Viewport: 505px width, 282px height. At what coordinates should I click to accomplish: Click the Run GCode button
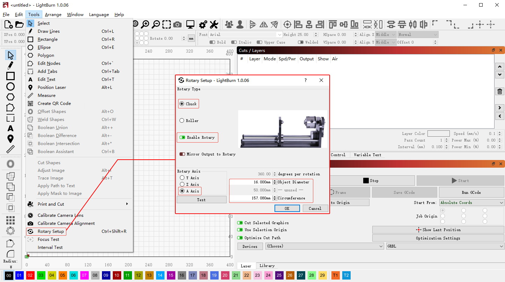tap(471, 192)
